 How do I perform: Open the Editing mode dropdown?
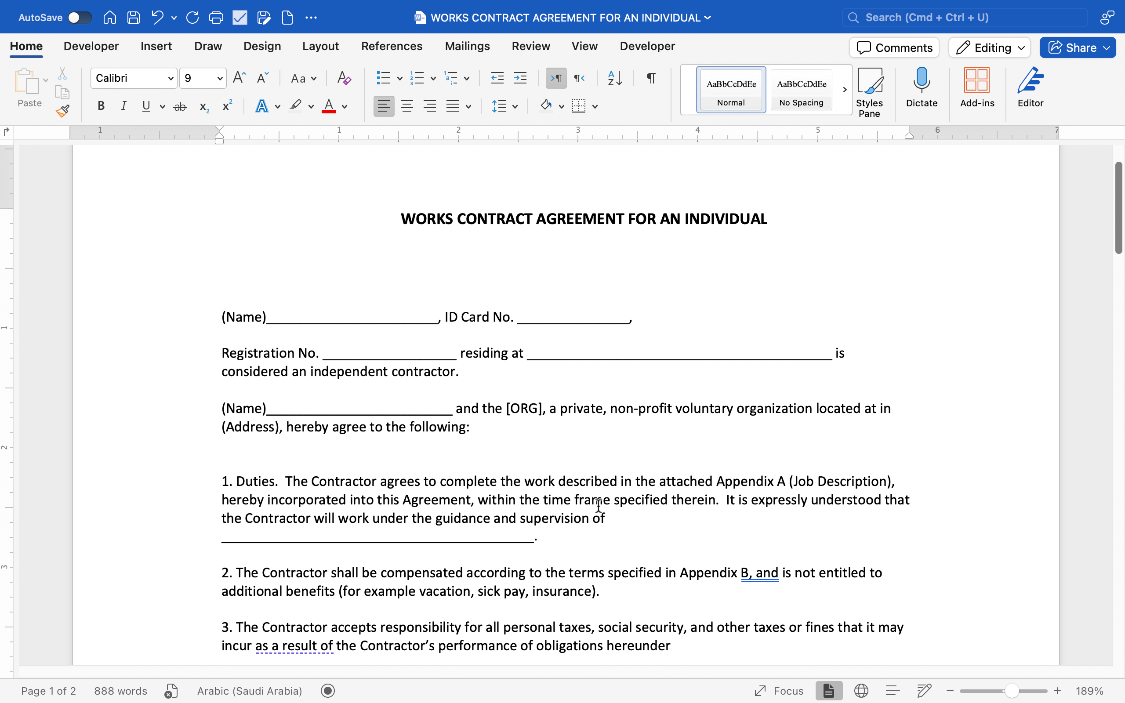pyautogui.click(x=989, y=47)
